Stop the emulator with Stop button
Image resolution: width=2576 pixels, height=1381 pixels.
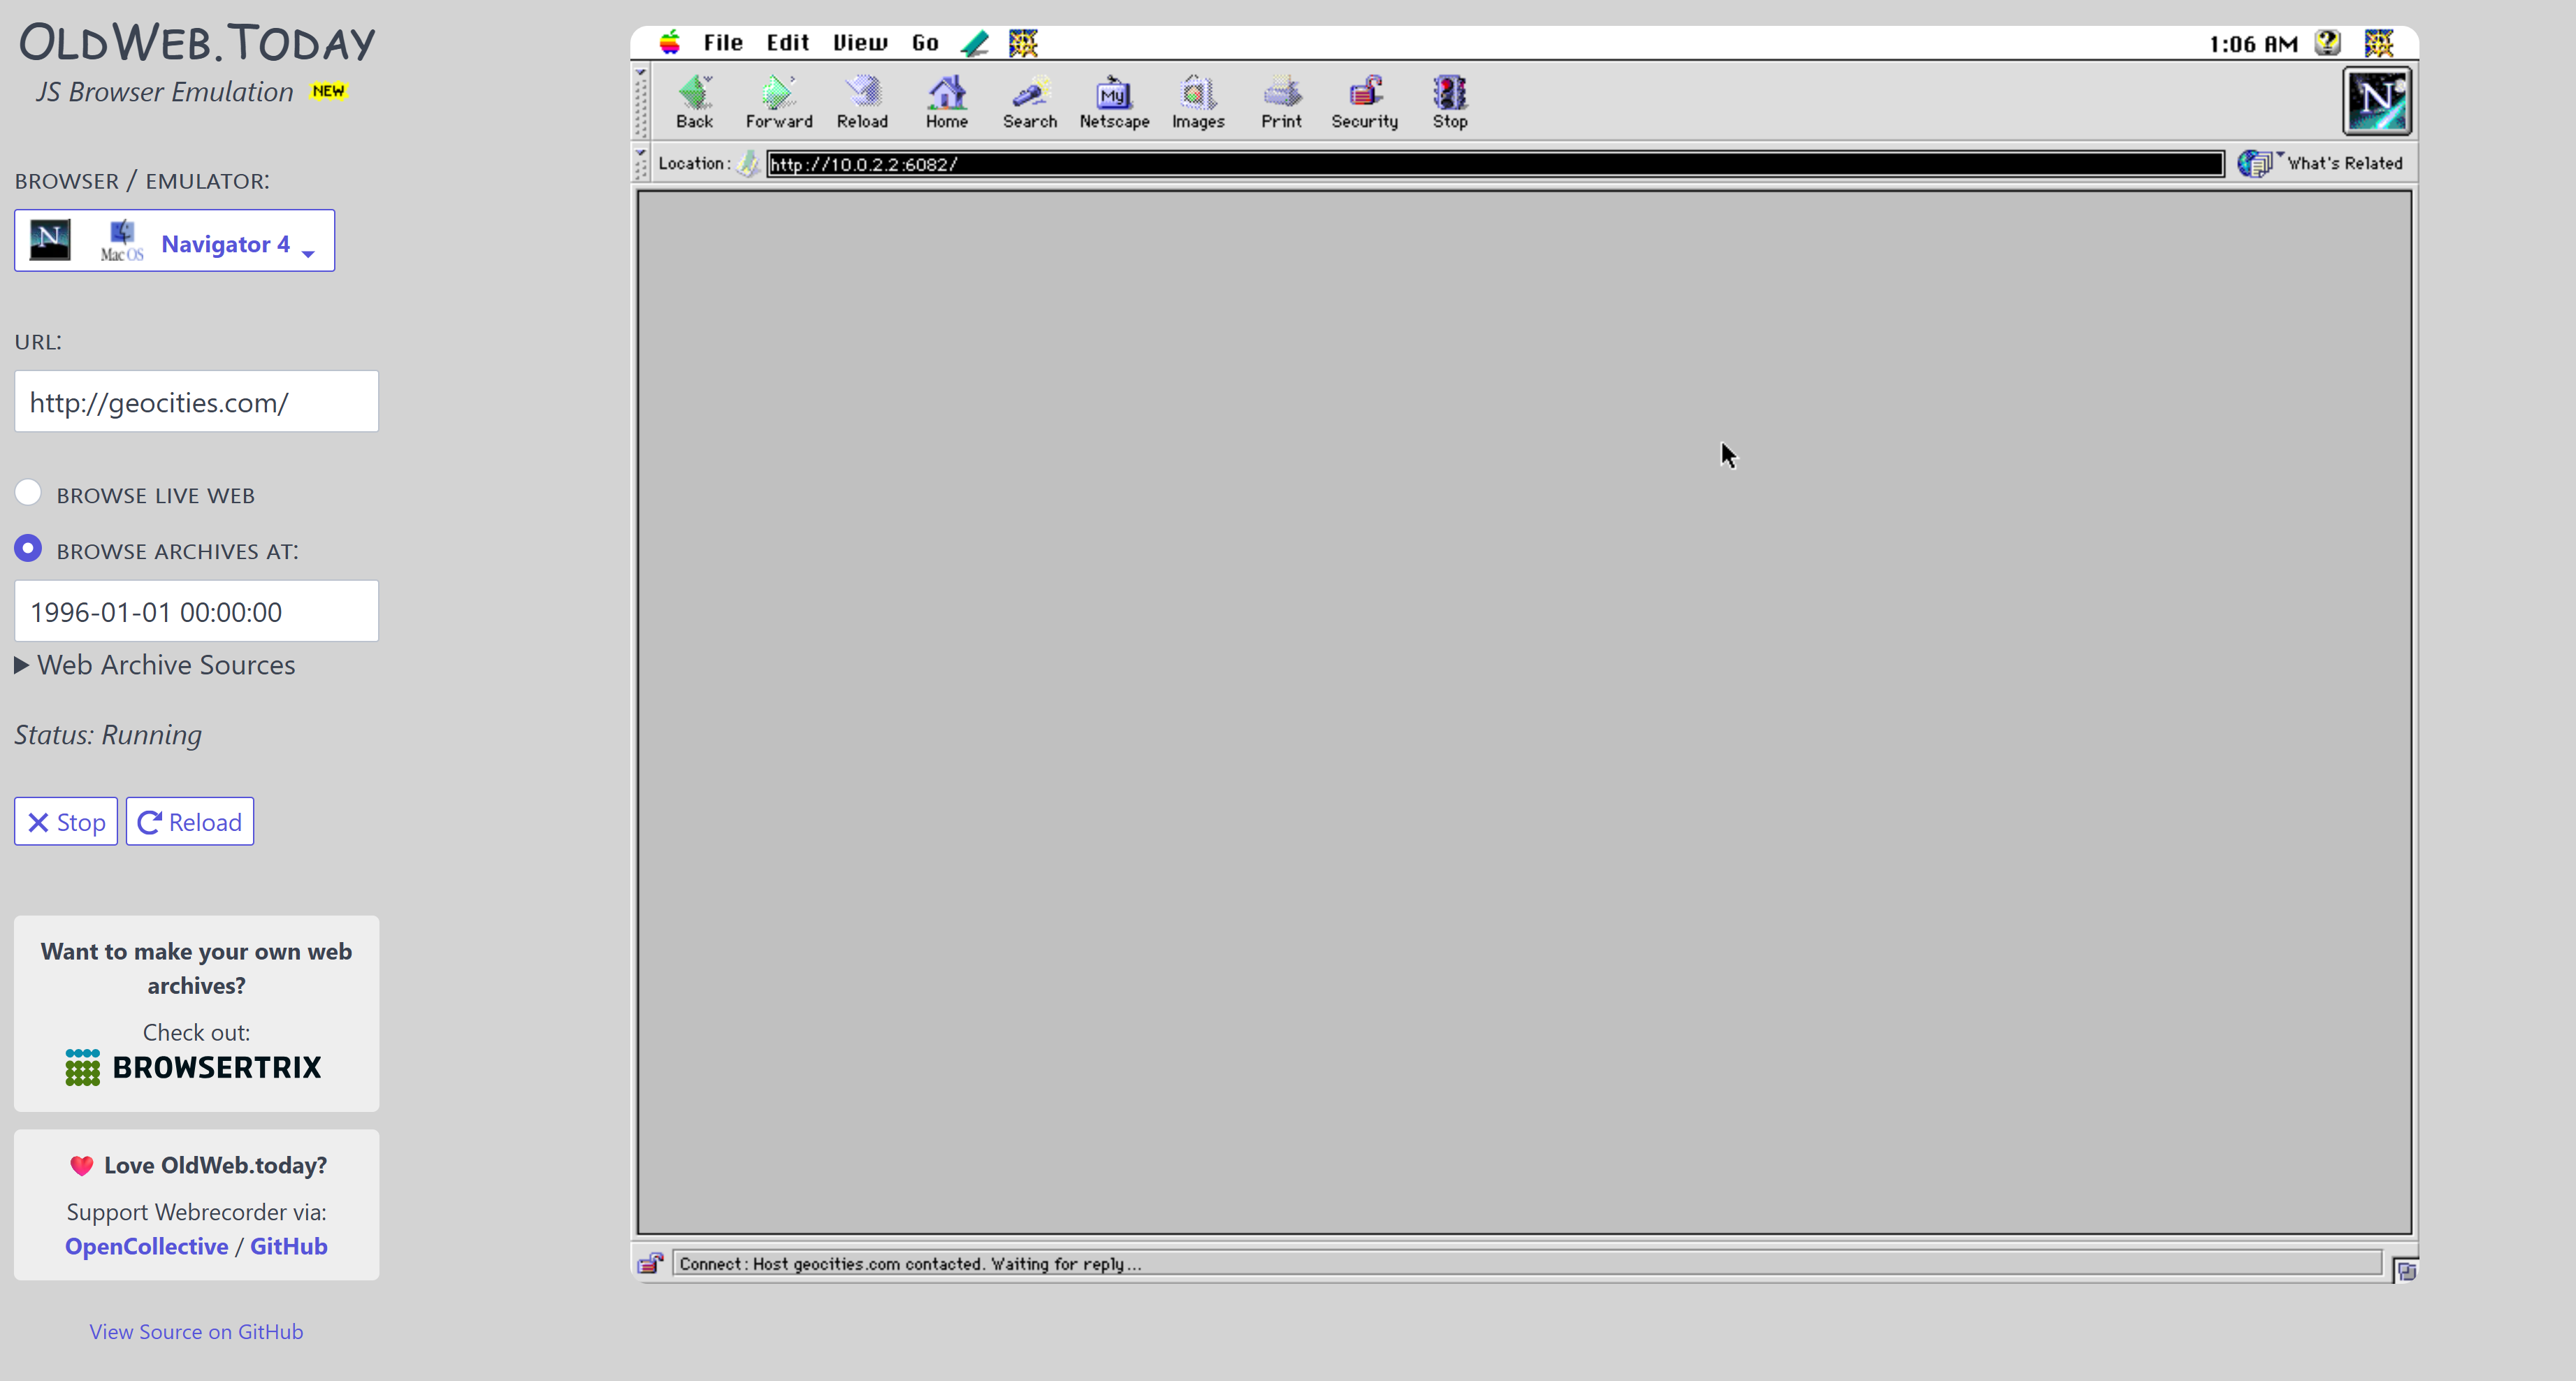pyautogui.click(x=66, y=821)
